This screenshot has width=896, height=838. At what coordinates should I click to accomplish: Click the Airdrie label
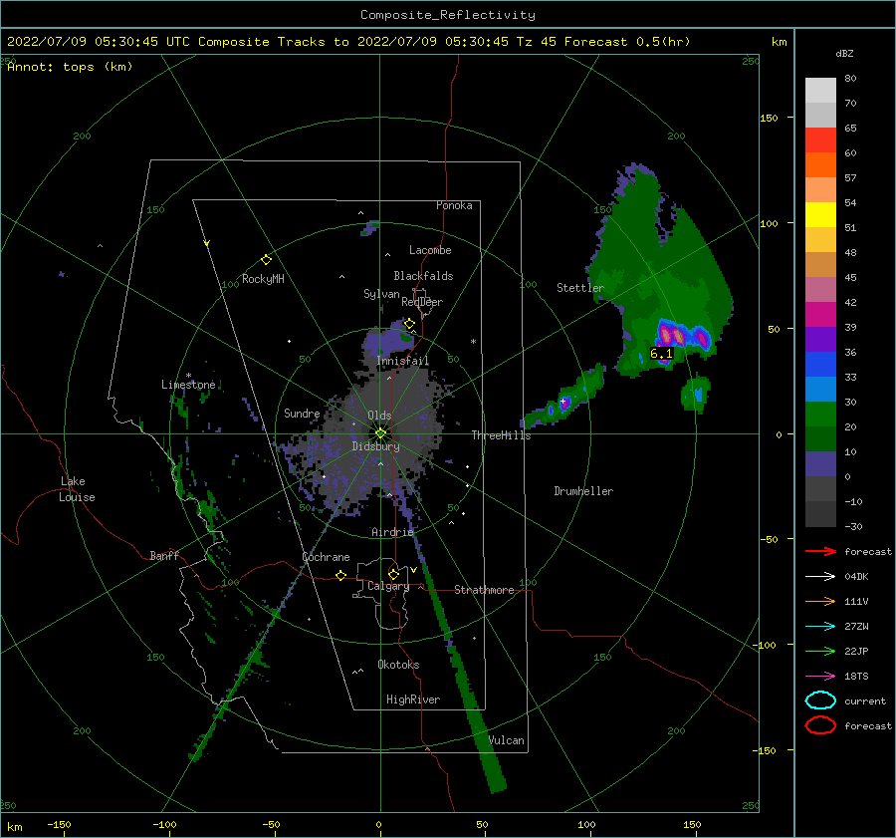coord(392,532)
